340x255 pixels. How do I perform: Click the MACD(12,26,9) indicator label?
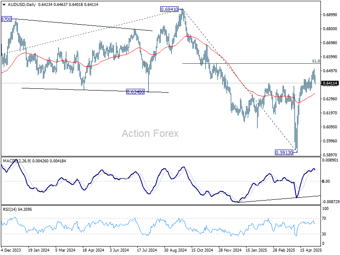point(17,161)
